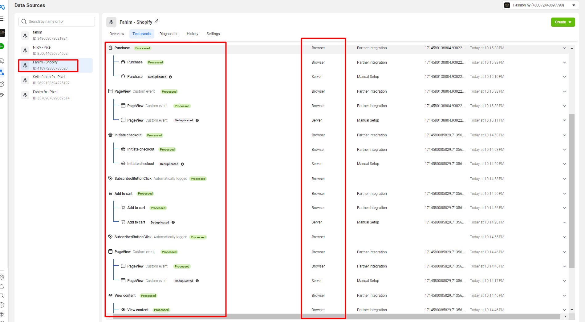Open the Fashion ny ad account dropdown

click(x=540, y=5)
